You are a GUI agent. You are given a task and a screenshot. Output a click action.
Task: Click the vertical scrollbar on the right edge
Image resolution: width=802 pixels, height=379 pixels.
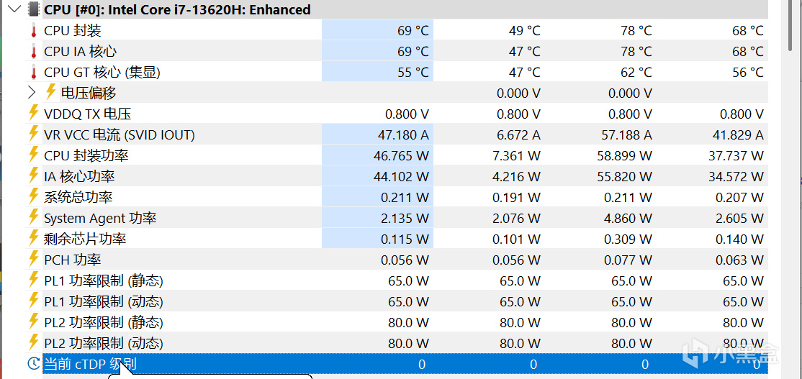coord(792,190)
